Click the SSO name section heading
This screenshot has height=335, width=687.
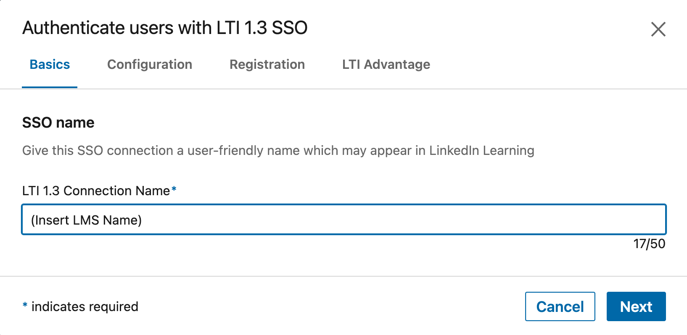pyautogui.click(x=58, y=123)
